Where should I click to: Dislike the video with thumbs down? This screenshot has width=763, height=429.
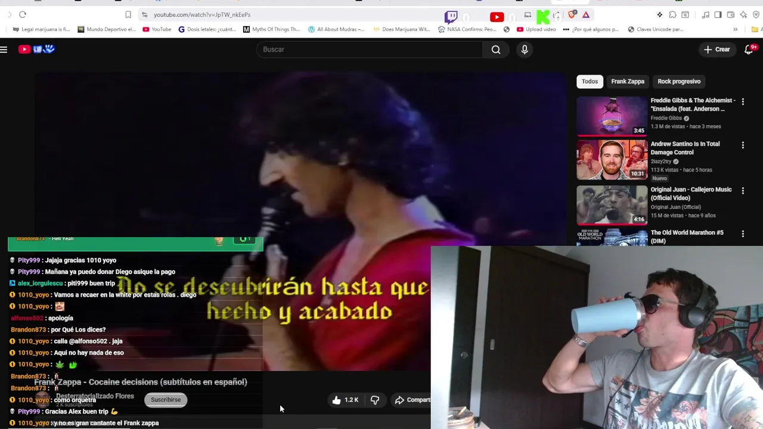375,400
